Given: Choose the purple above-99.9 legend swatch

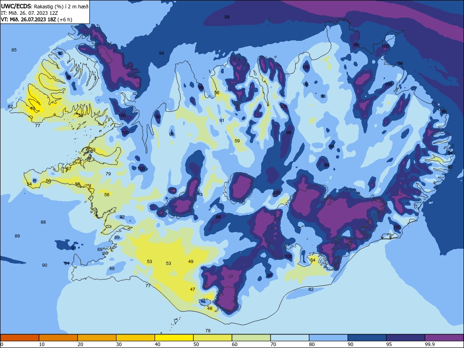Looking at the screenshot, I should click(x=444, y=338).
